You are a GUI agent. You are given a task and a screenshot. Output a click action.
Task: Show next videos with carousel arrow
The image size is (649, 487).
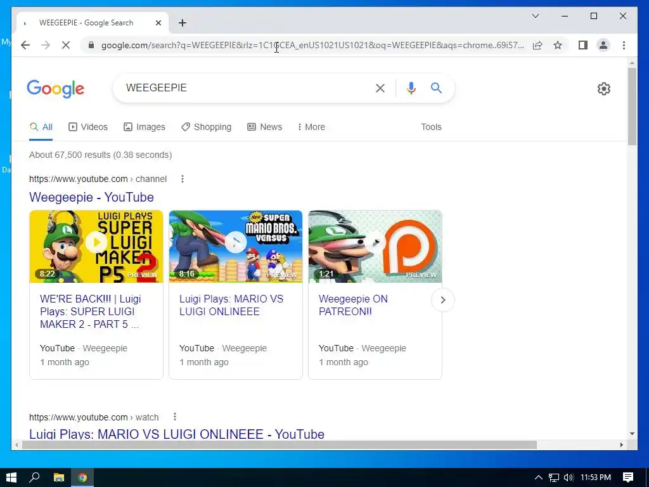(442, 299)
